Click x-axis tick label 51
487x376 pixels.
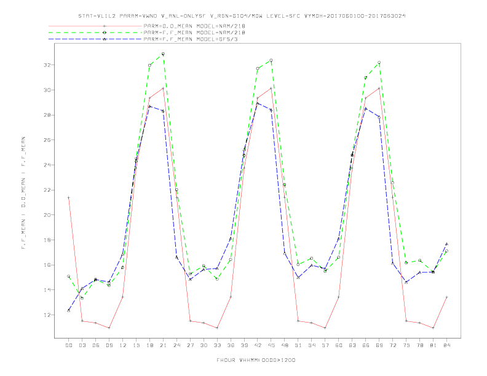pos(298,345)
